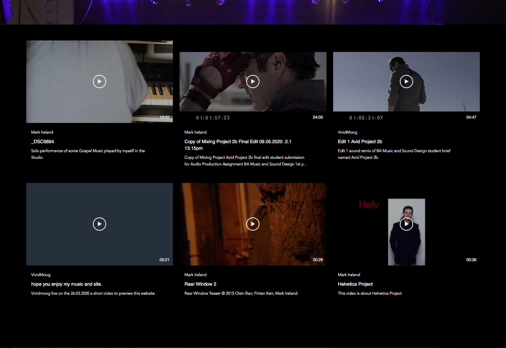Click timecode 01:01:57:23 on video thumbnail

click(x=213, y=118)
